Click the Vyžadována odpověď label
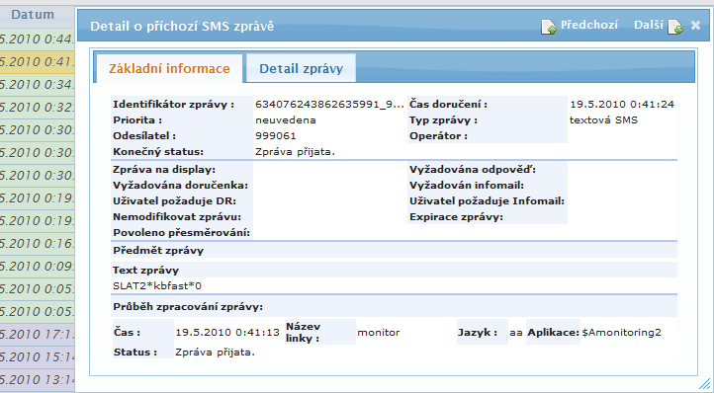 [x=473, y=170]
